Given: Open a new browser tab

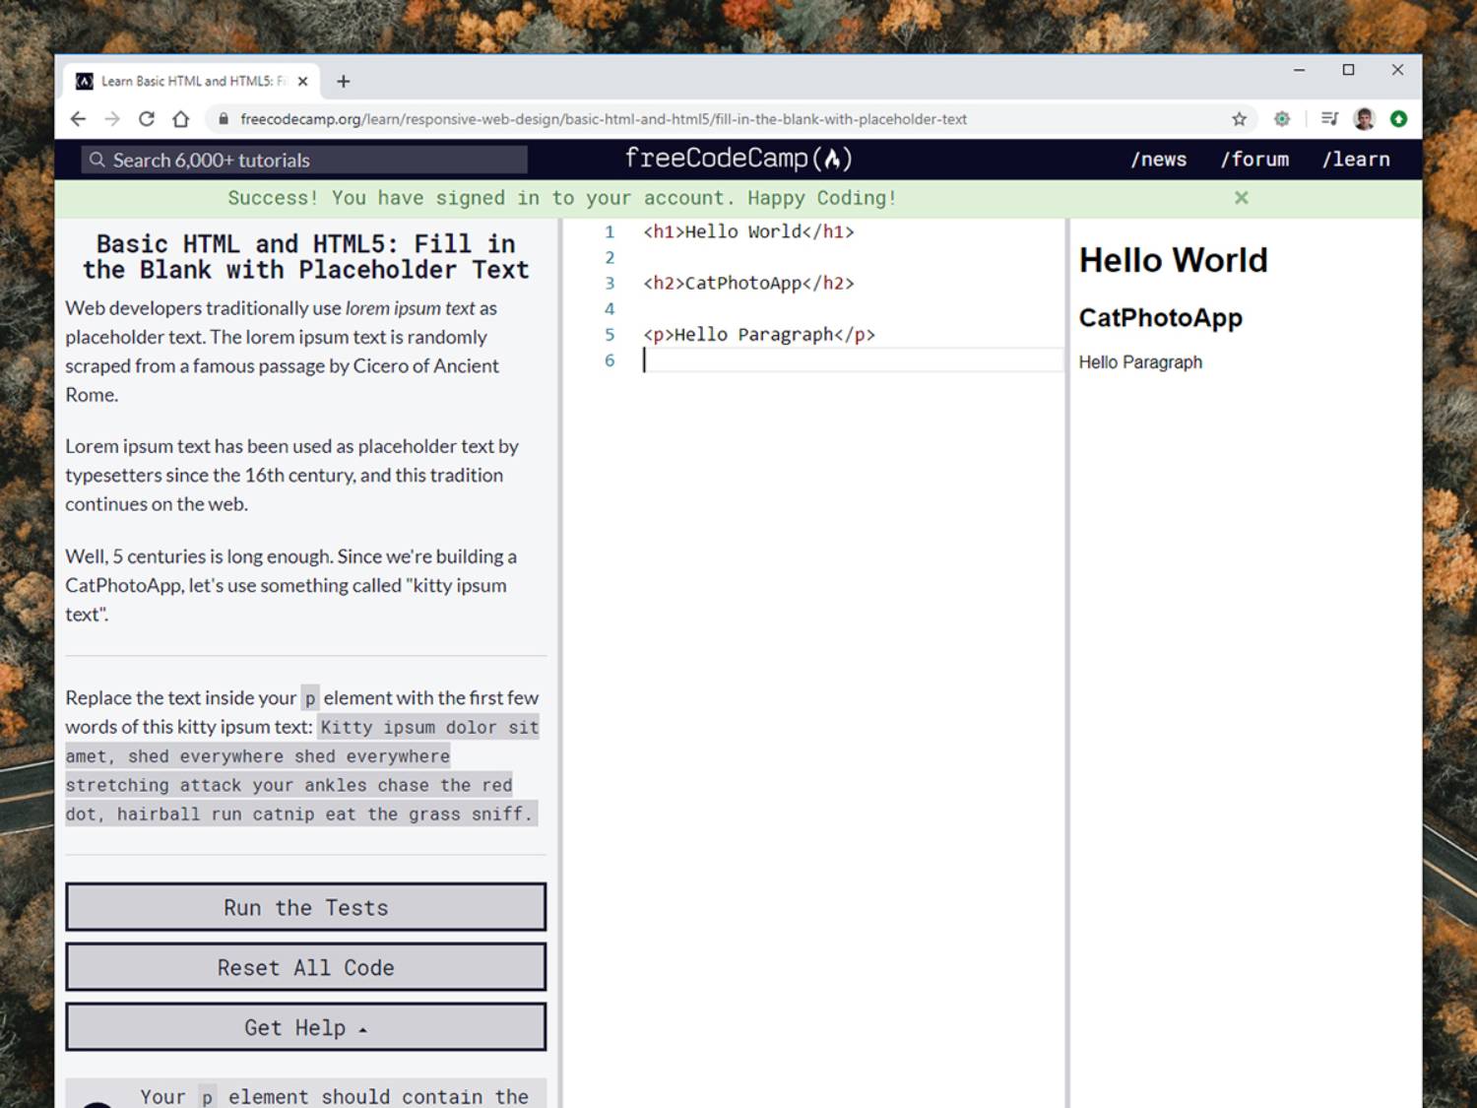Looking at the screenshot, I should click(344, 82).
